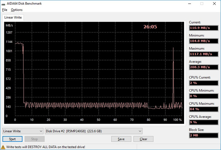Click the Average 208.3 MB/s readout
221x150 pixels.
click(x=204, y=67)
